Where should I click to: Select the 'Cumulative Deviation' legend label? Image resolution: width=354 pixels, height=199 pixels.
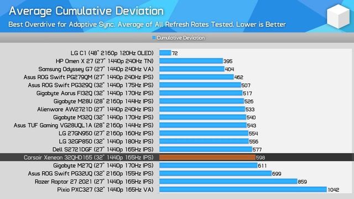coord(181,38)
